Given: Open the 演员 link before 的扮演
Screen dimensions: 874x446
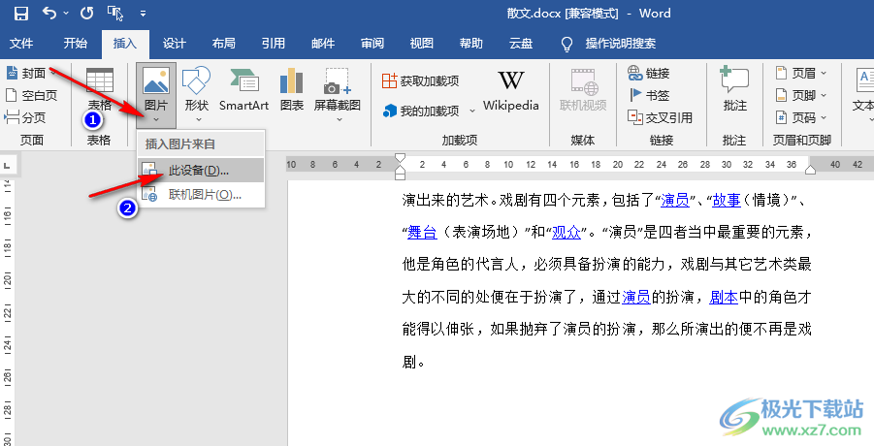Looking at the screenshot, I should (636, 298).
